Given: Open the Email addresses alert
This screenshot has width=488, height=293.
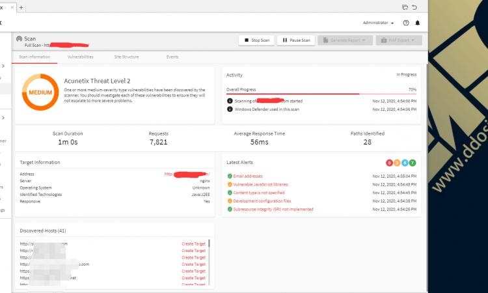Looking at the screenshot, I should point(248,176).
